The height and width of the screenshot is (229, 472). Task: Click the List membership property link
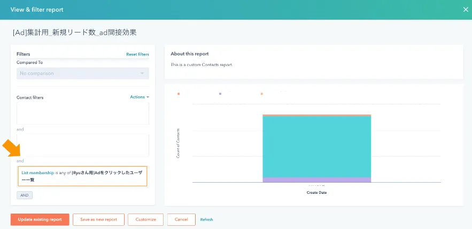click(37, 173)
